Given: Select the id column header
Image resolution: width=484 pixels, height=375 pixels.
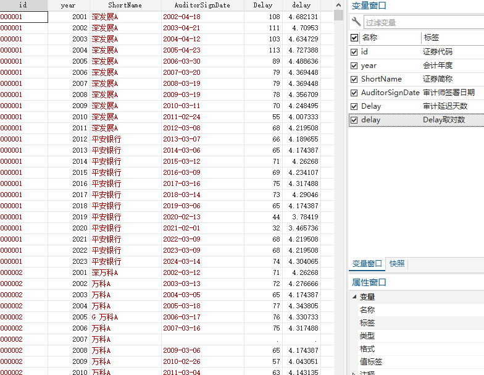Looking at the screenshot, I should point(23,5).
